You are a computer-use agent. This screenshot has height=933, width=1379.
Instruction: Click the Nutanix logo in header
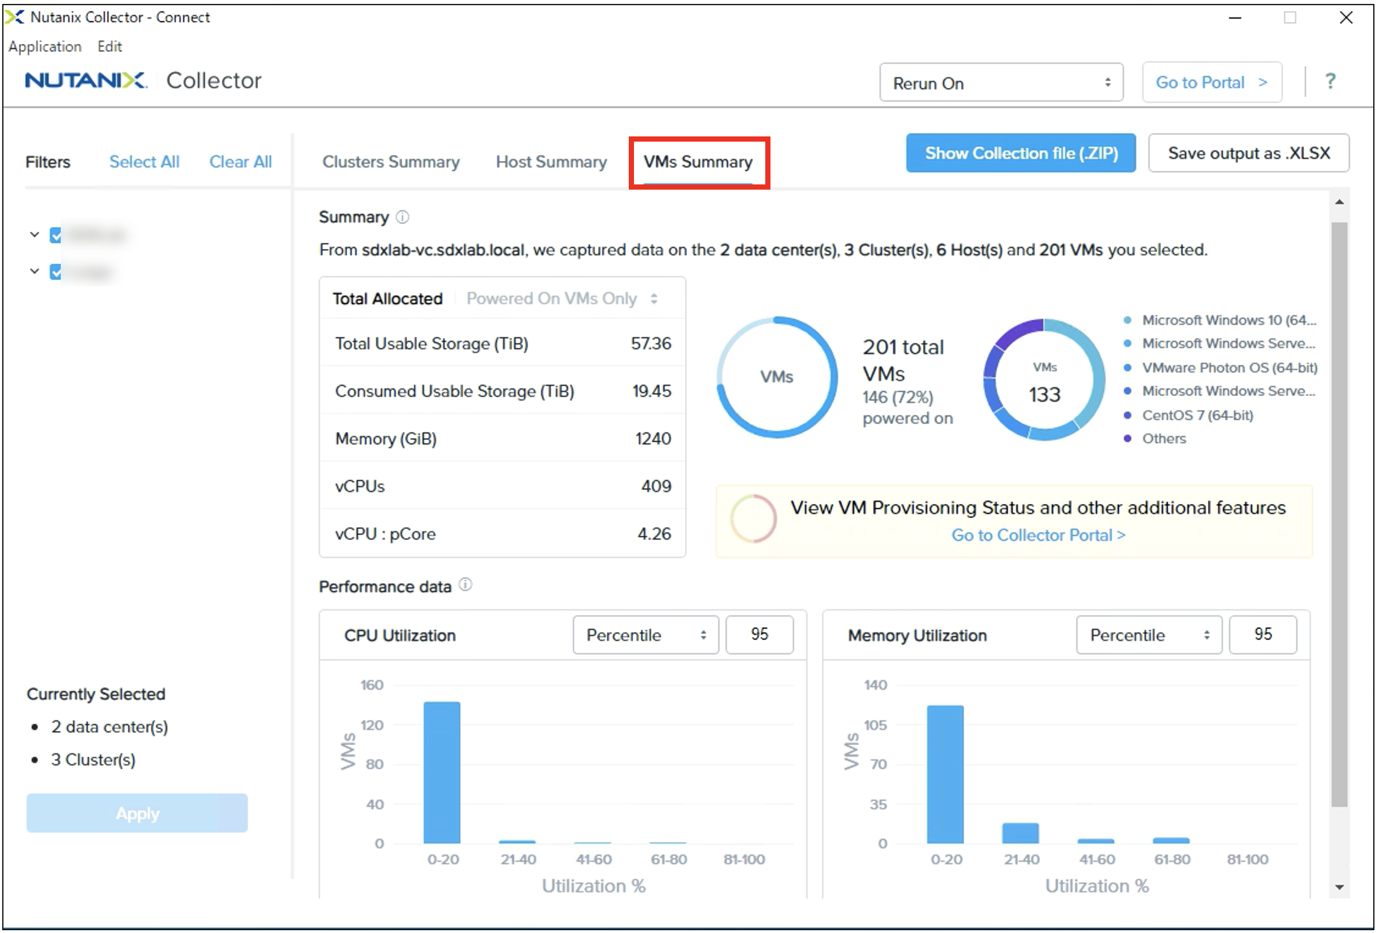[x=86, y=81]
